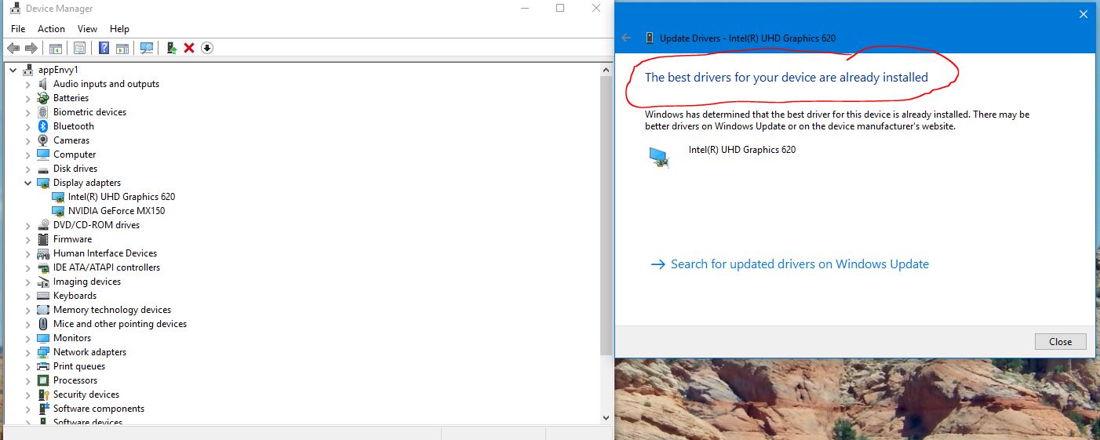Viewport: 1100px width, 440px height.
Task: Click the Forward arrow in Device Manager toolbar
Action: point(31,48)
